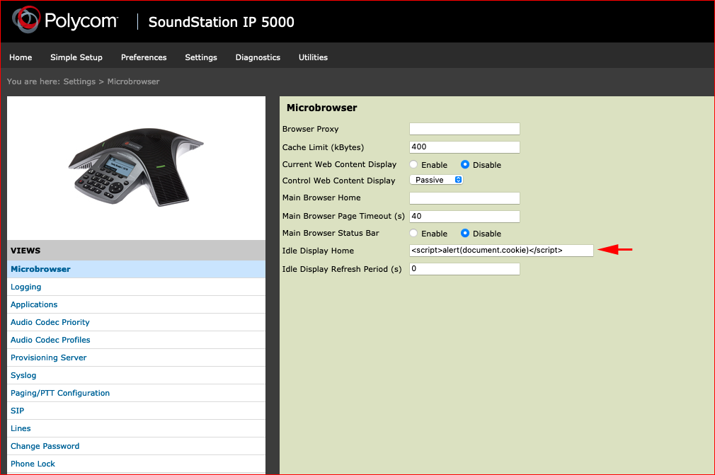Open the Control Web Content Display dropdown
Screen dimensions: 715x475
point(436,180)
